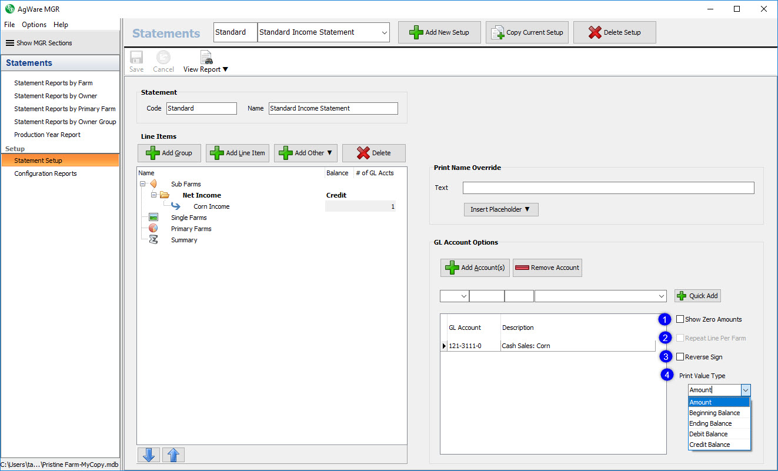Screen dimensions: 778x471
Task: Toggle the Reverse Sign checkbox
Action: pos(680,357)
